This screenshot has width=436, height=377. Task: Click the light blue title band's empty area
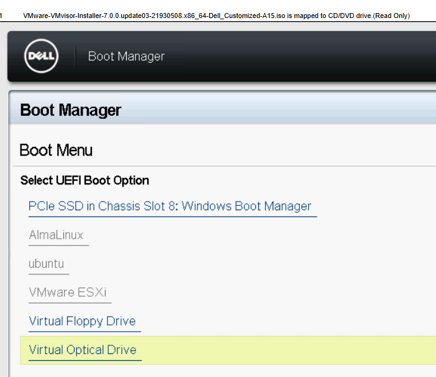pos(278,108)
